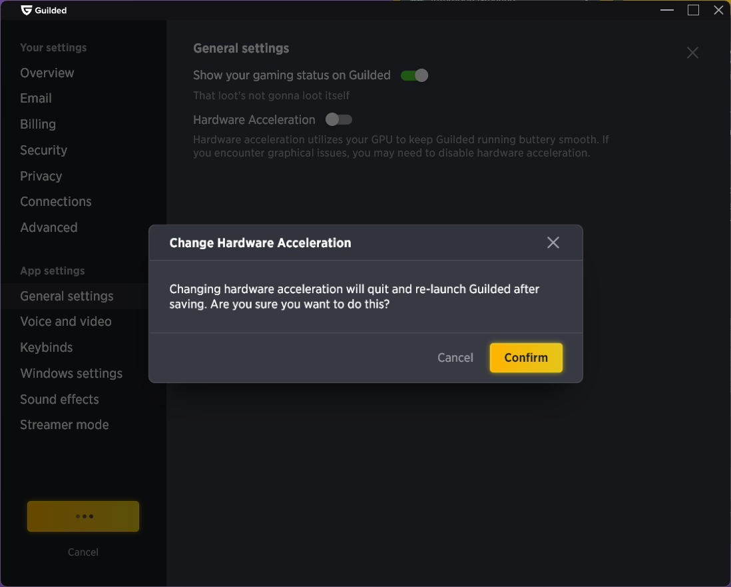Click the 'App settings' sidebar header

point(52,271)
